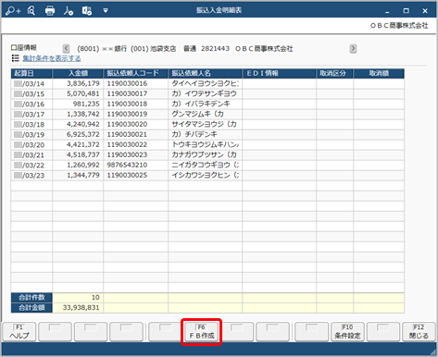Select code cell 1190030017

pos(136,93)
